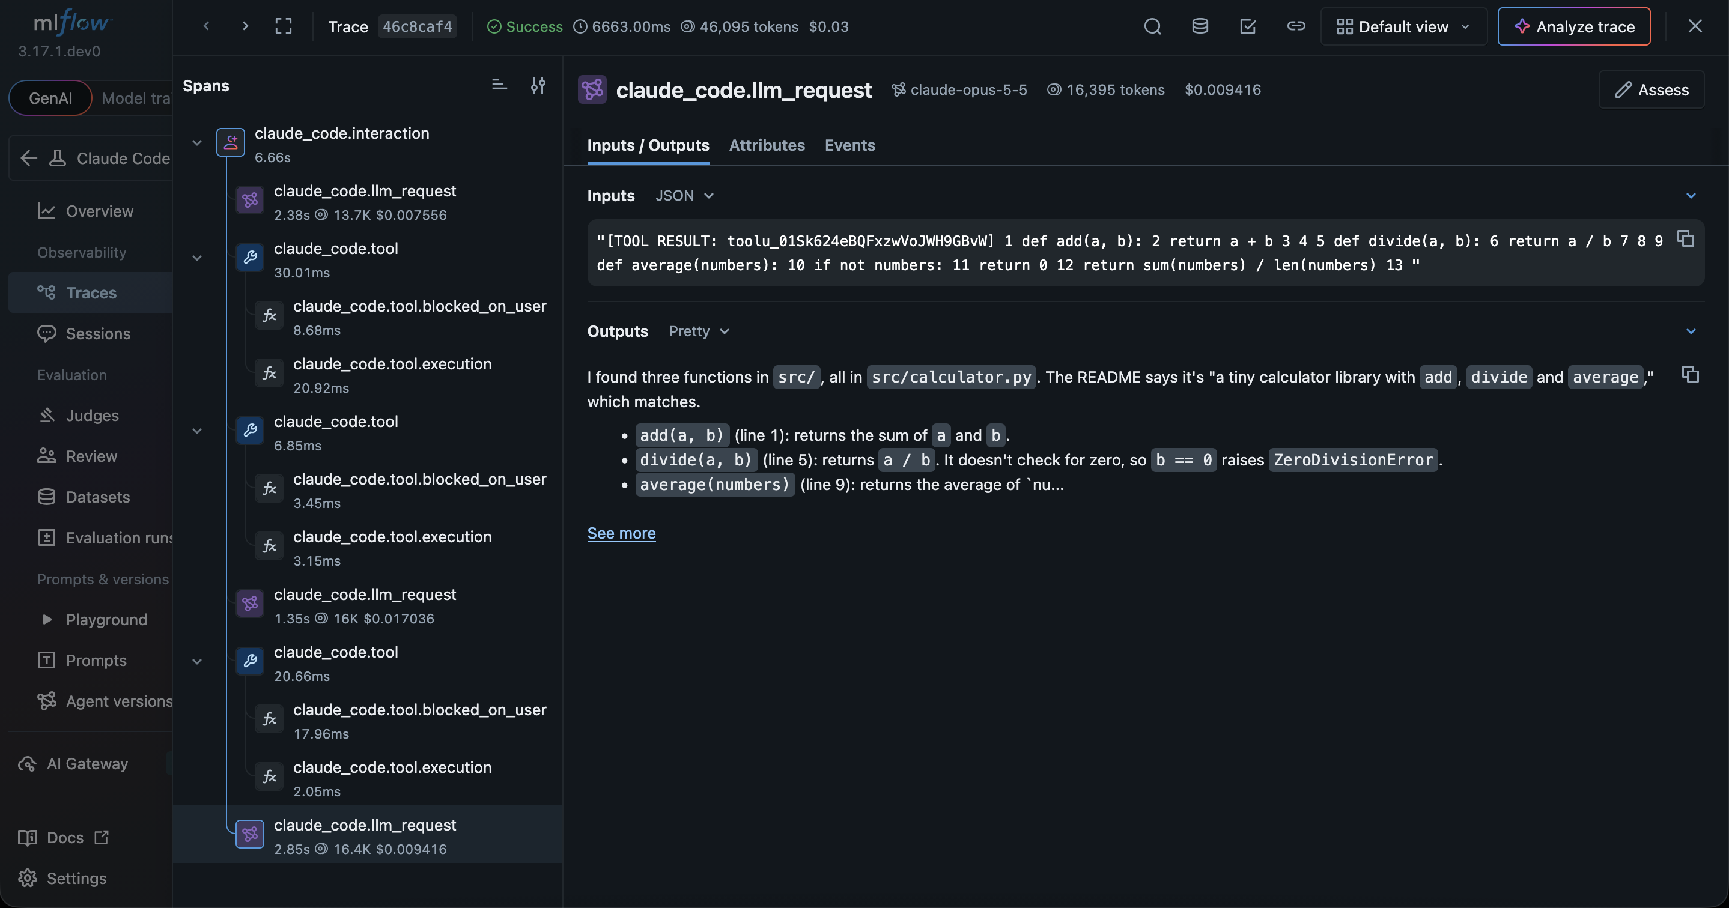1729x908 pixels.
Task: Select the GenAI mode toggle
Action: 50,98
